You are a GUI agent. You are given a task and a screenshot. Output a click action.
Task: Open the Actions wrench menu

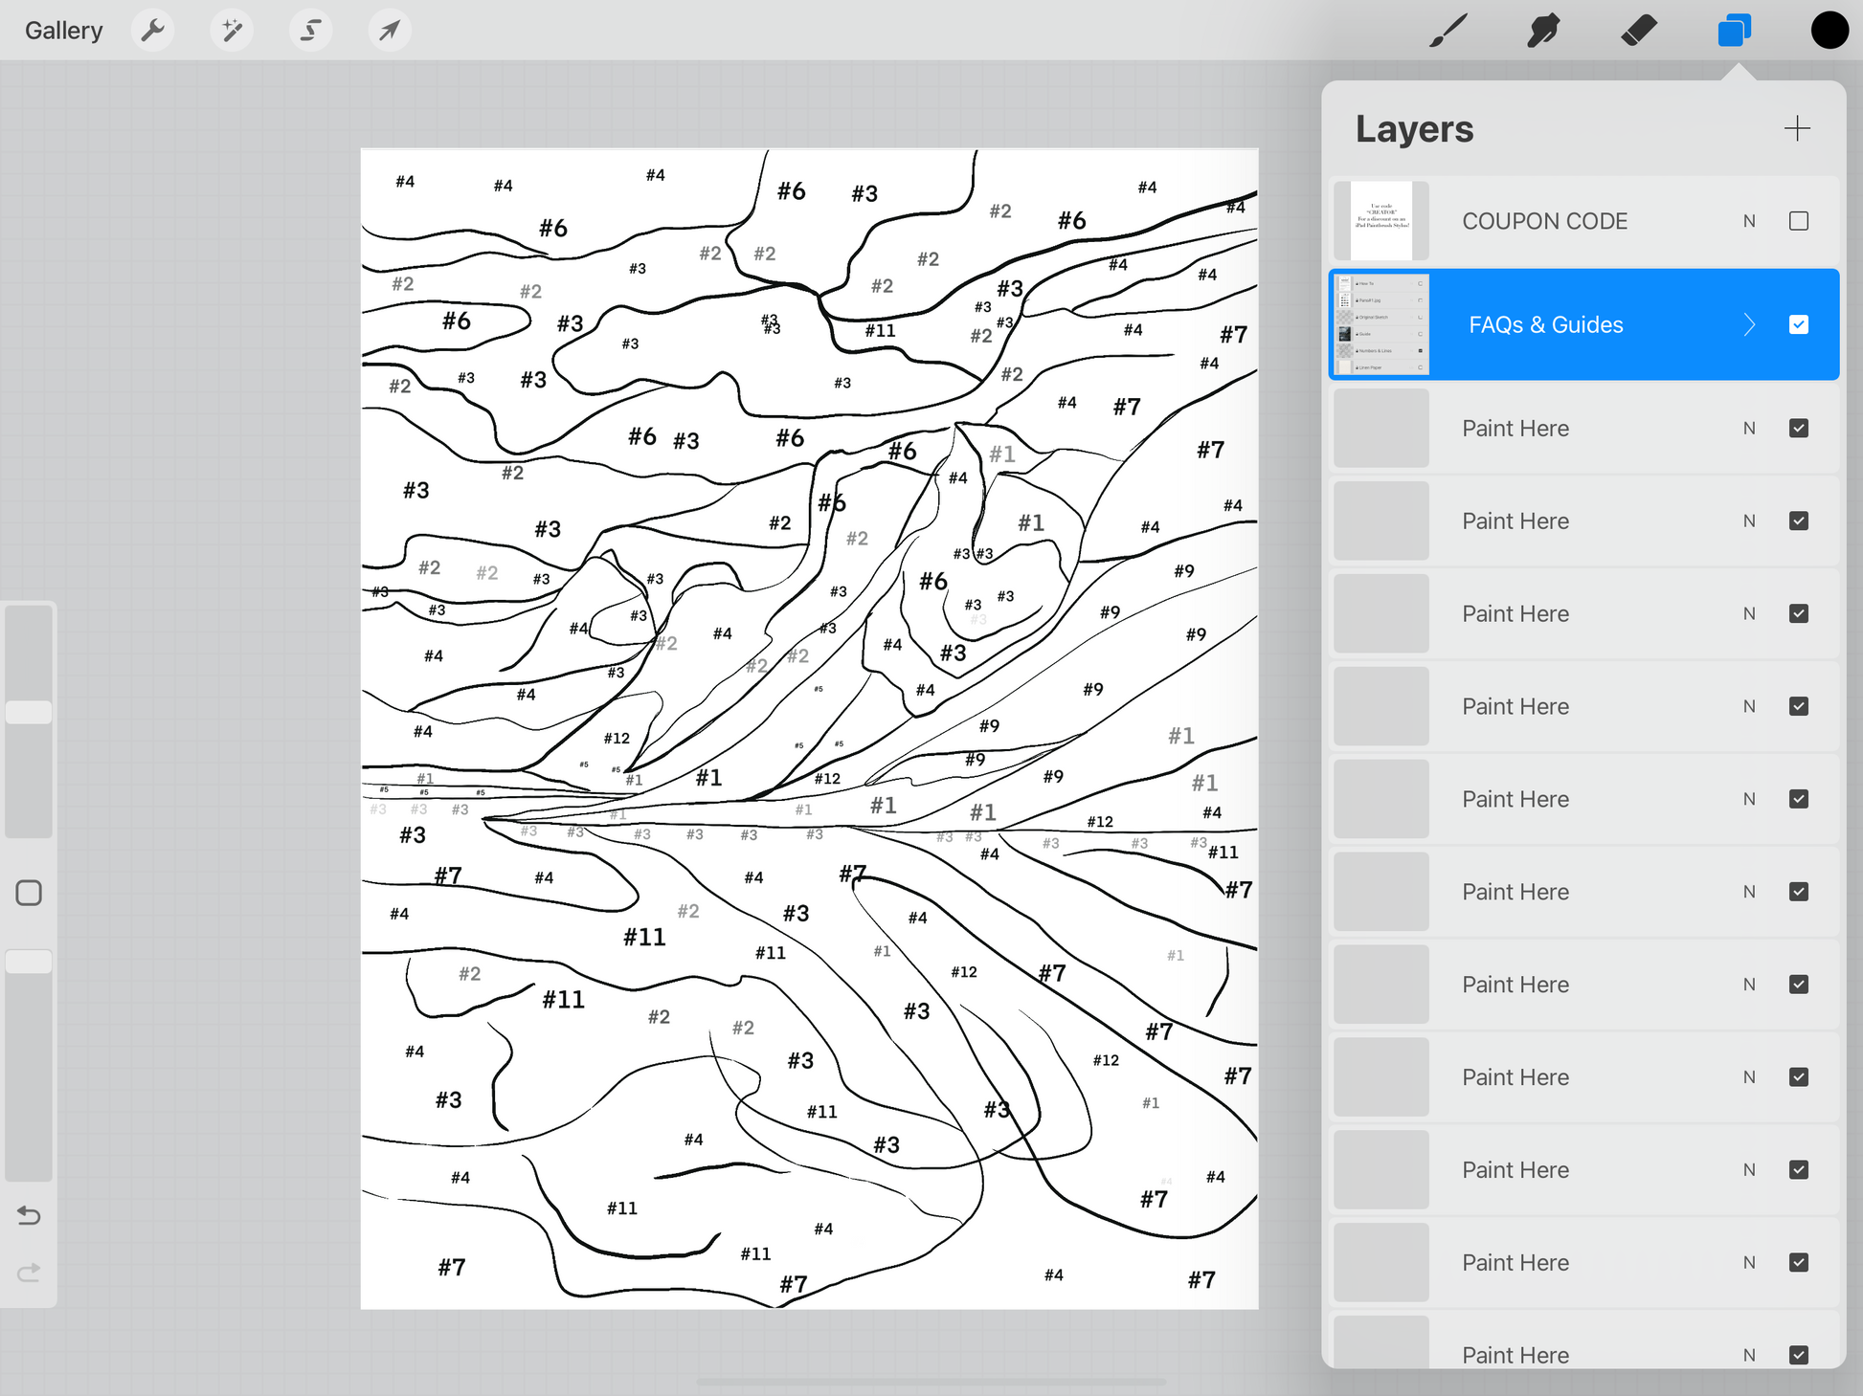152,31
